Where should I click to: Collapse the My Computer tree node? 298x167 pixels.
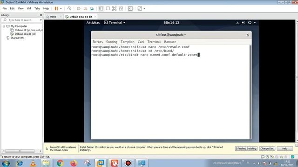point(4,26)
